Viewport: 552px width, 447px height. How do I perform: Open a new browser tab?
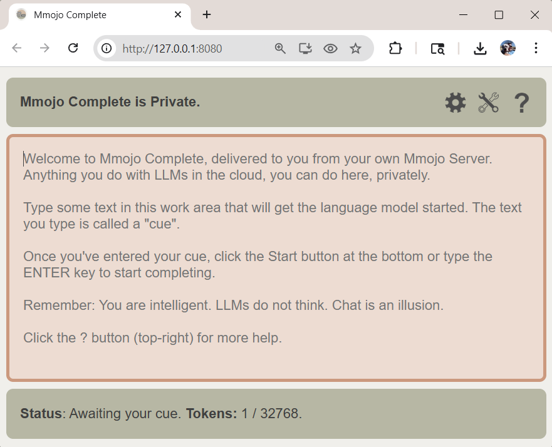(207, 14)
